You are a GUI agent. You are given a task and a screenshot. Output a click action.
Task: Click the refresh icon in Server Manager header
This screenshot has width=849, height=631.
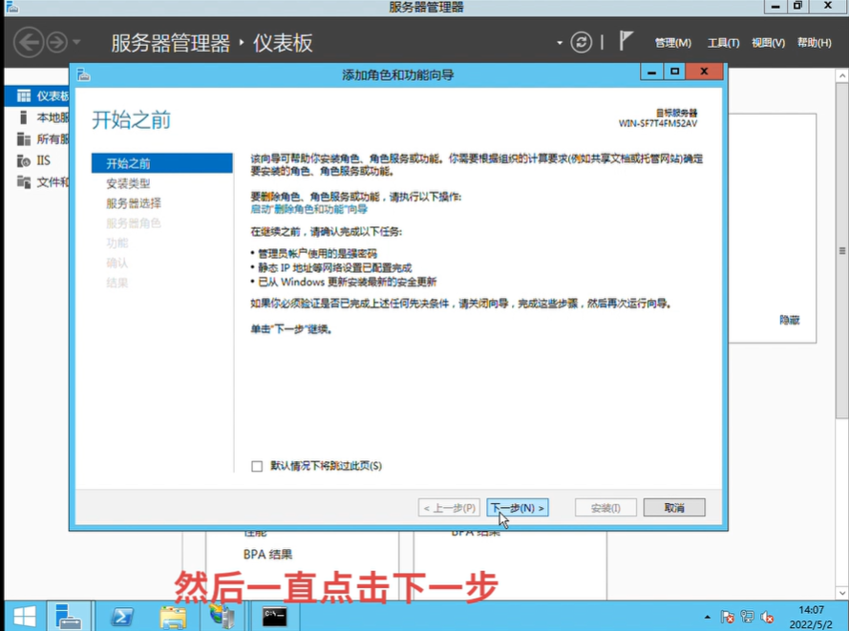click(581, 42)
